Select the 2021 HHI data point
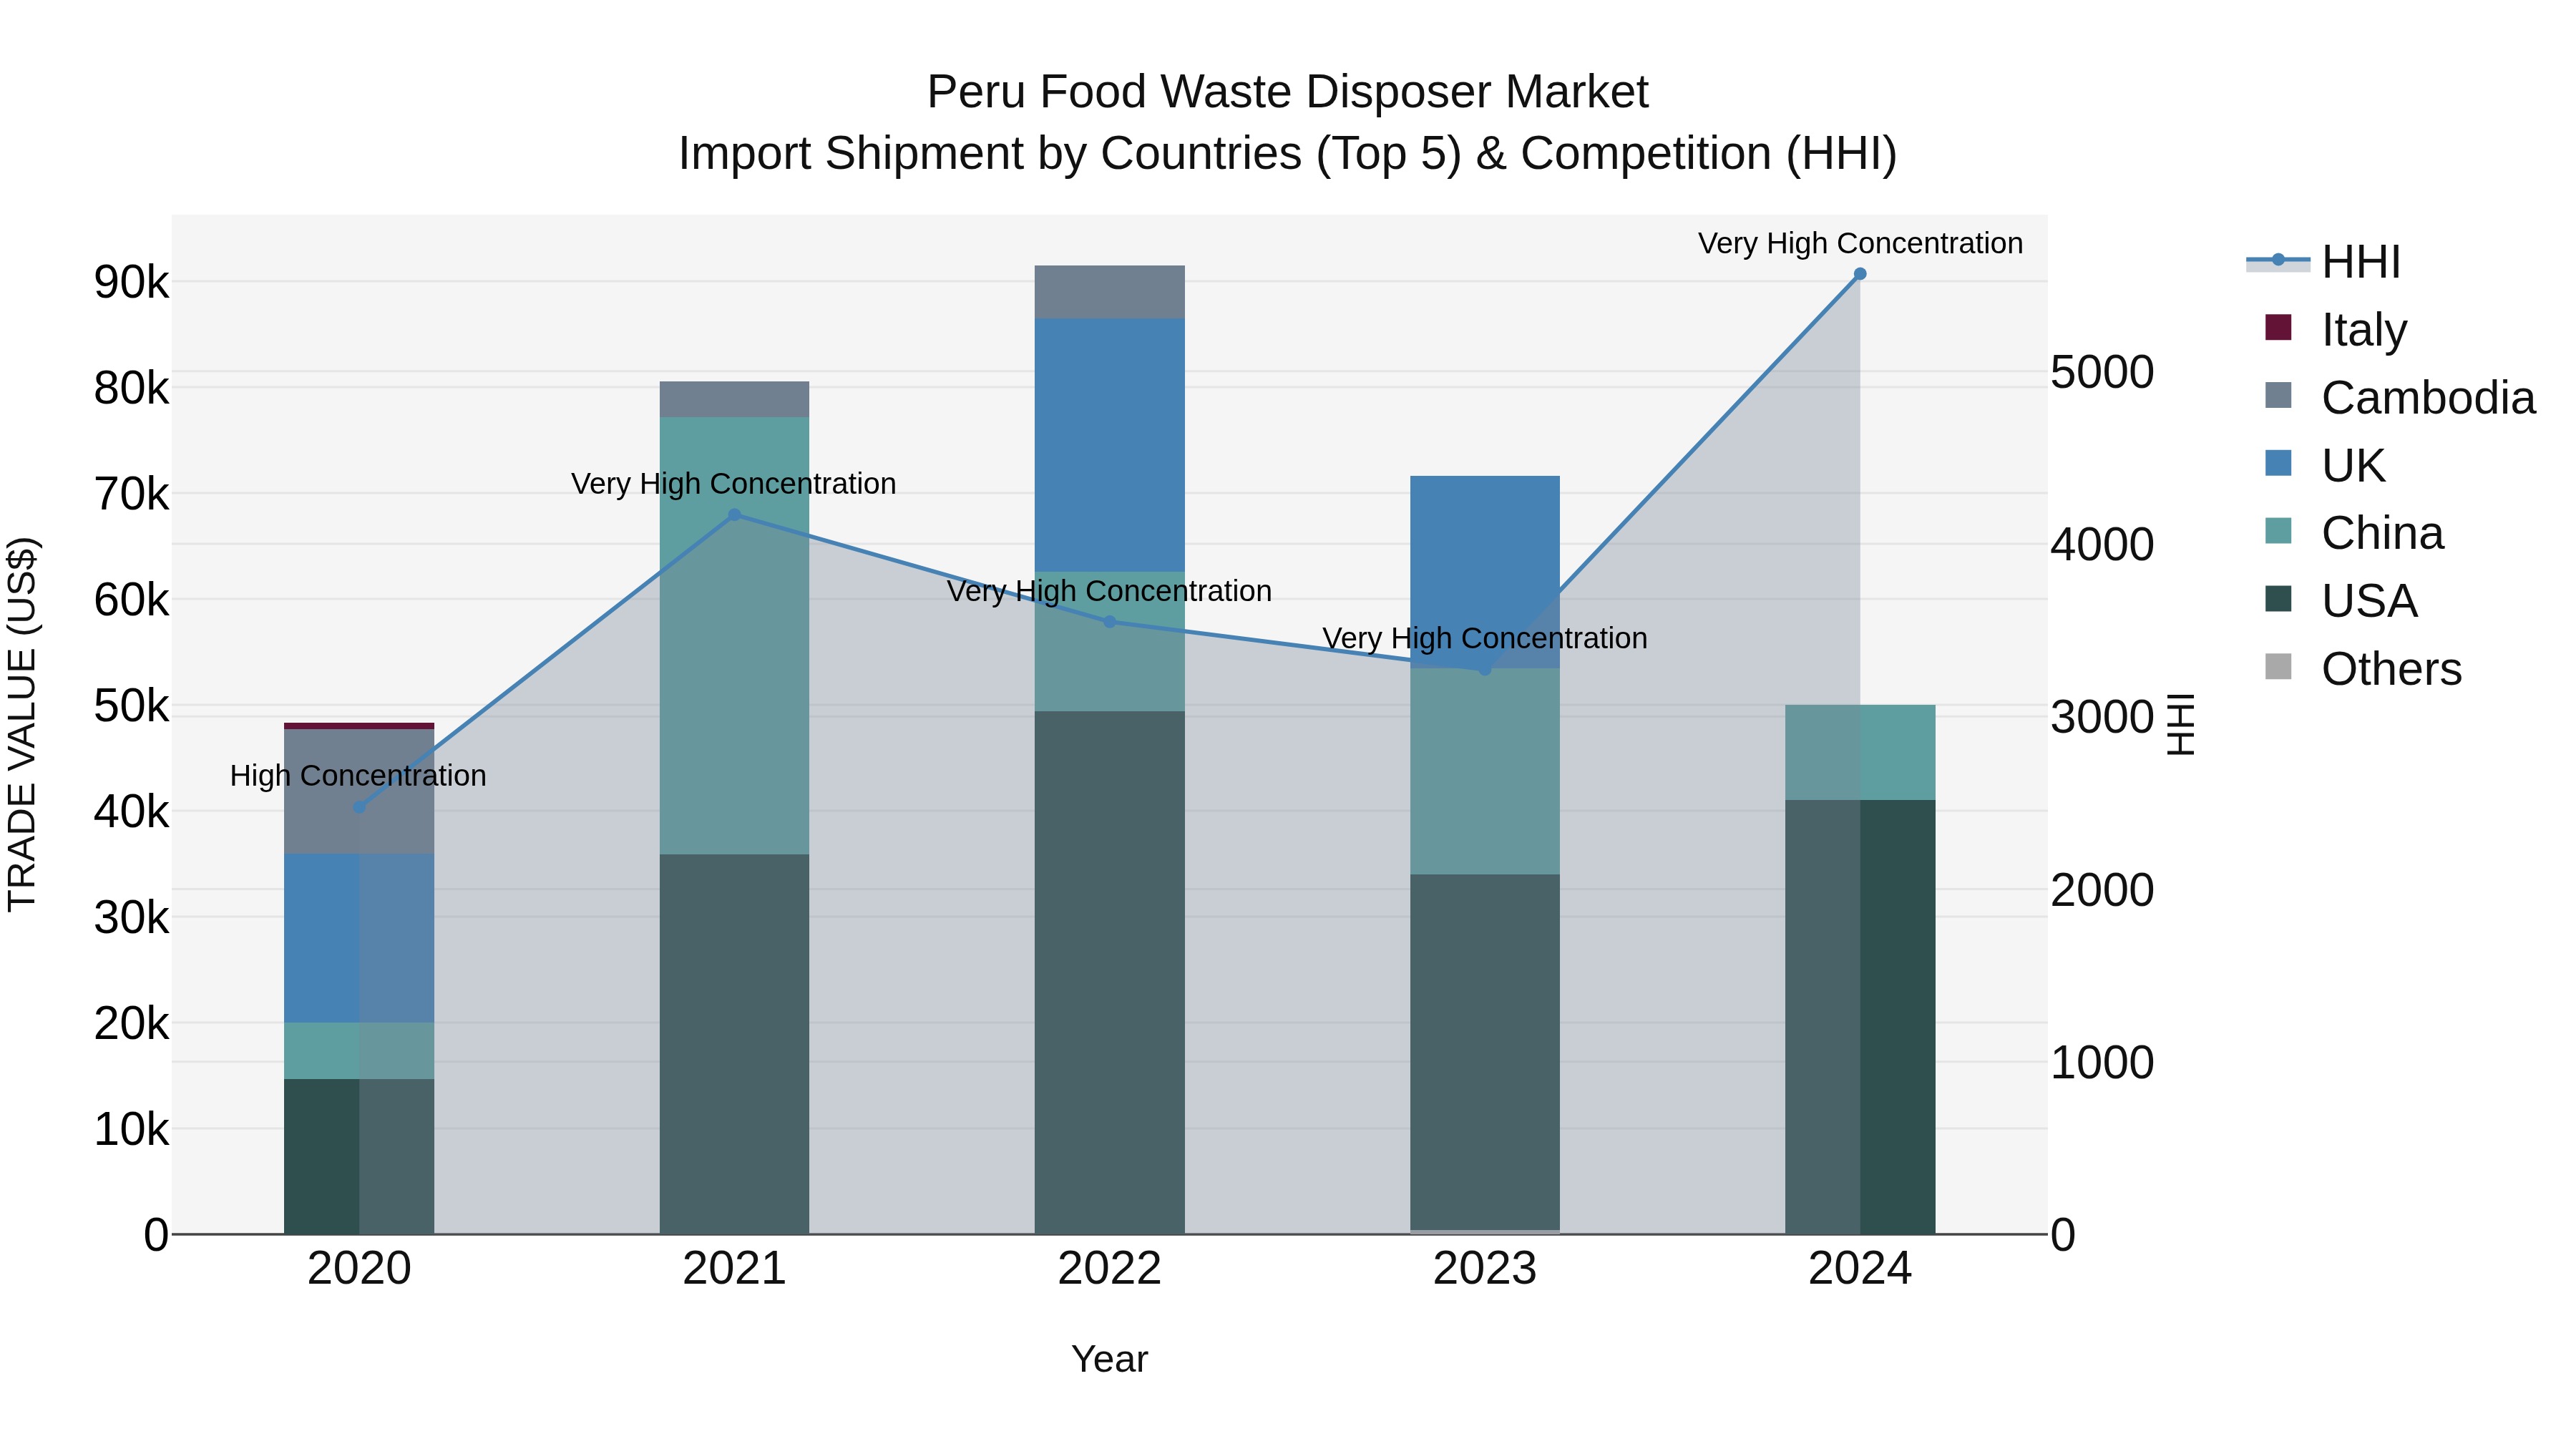The width and height of the screenshot is (2576, 1449). tap(734, 515)
